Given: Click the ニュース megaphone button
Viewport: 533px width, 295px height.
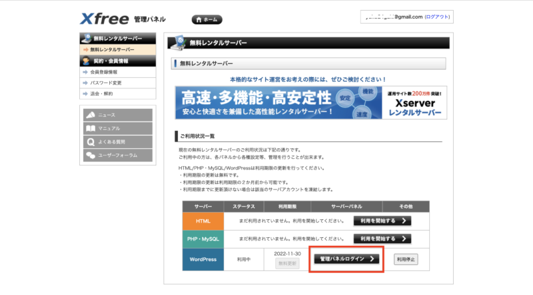Looking at the screenshot, I should (118, 115).
